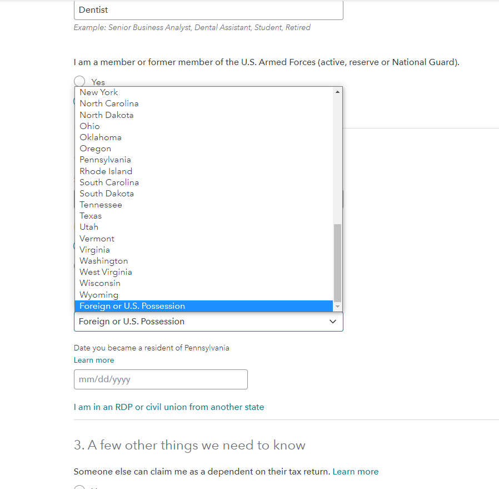
Task: Focus the resident date mm/dd/yyyy field
Action: click(x=161, y=379)
